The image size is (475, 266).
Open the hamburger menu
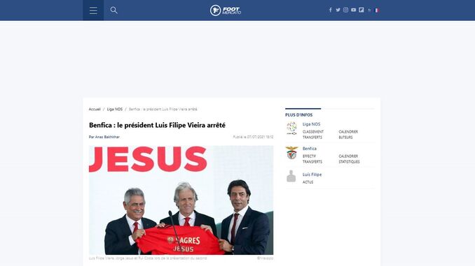[x=93, y=10]
